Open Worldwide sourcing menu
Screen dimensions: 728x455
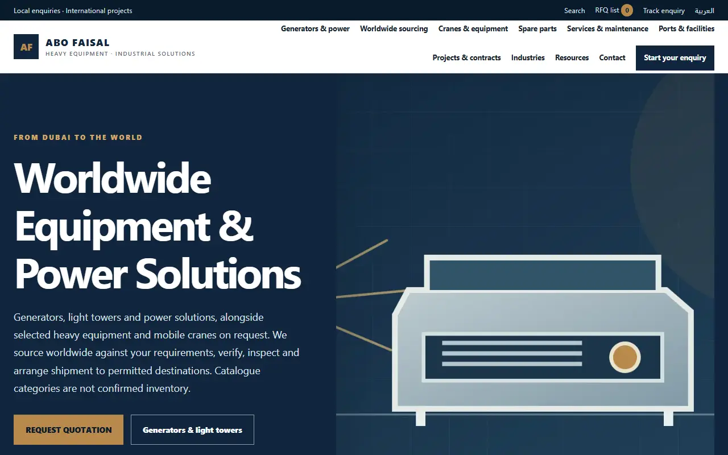(x=394, y=28)
